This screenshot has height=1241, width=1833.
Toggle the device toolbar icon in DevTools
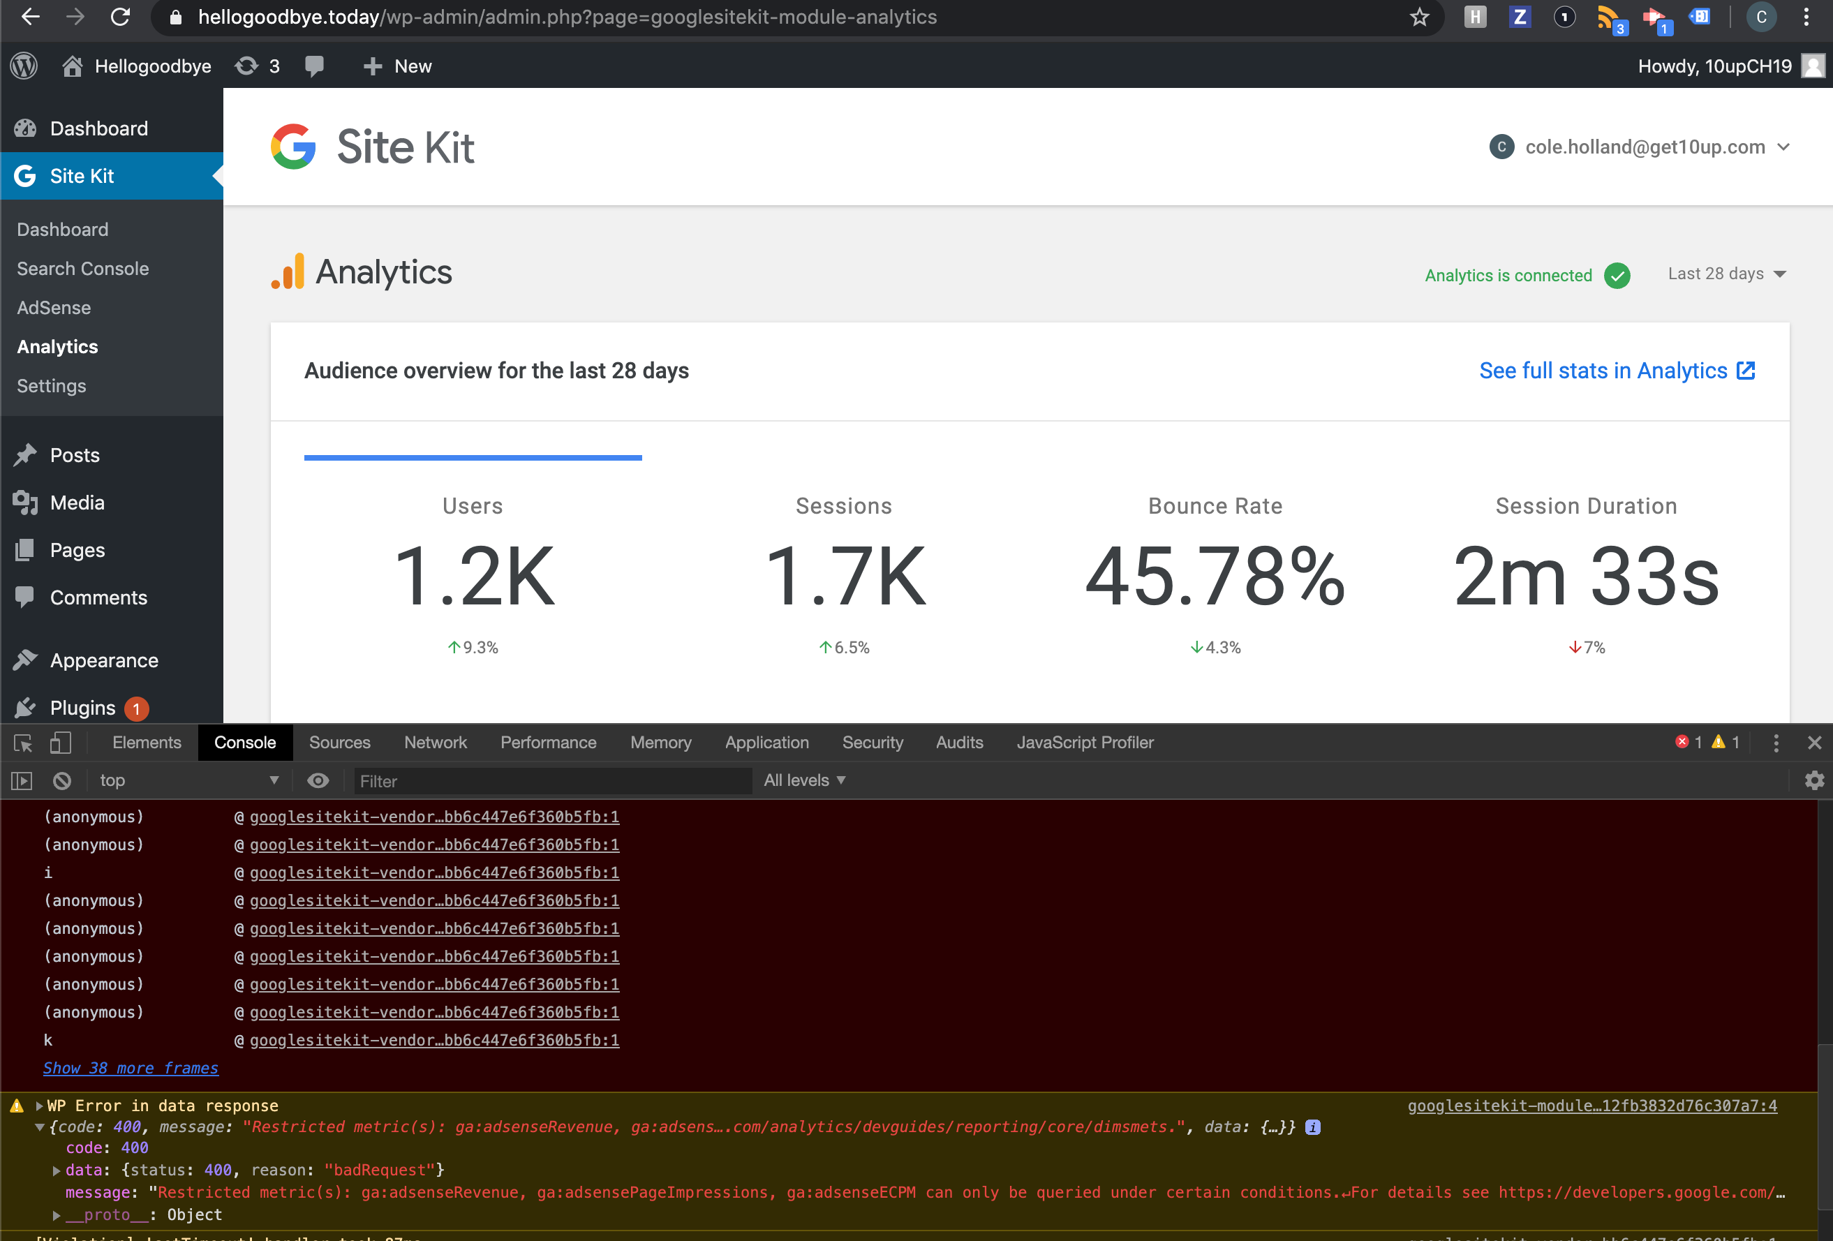pyautogui.click(x=61, y=743)
